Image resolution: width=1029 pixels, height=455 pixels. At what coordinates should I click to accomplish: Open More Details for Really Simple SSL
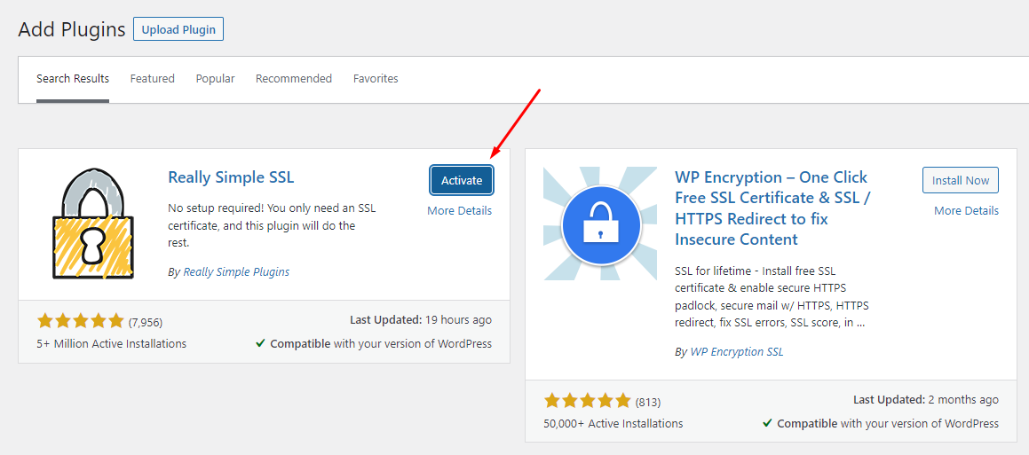click(459, 210)
